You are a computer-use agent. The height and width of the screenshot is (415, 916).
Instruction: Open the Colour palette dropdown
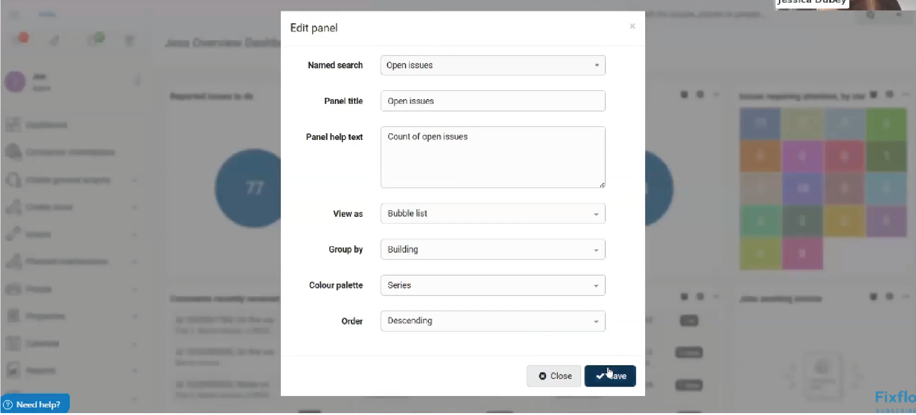click(x=493, y=286)
